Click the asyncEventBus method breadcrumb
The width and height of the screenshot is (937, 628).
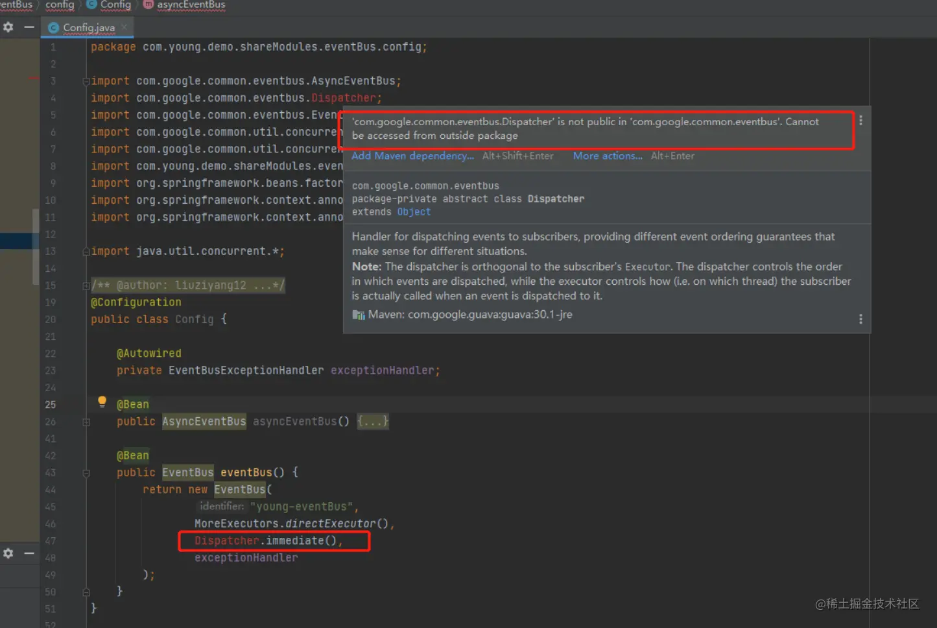pyautogui.click(x=185, y=5)
